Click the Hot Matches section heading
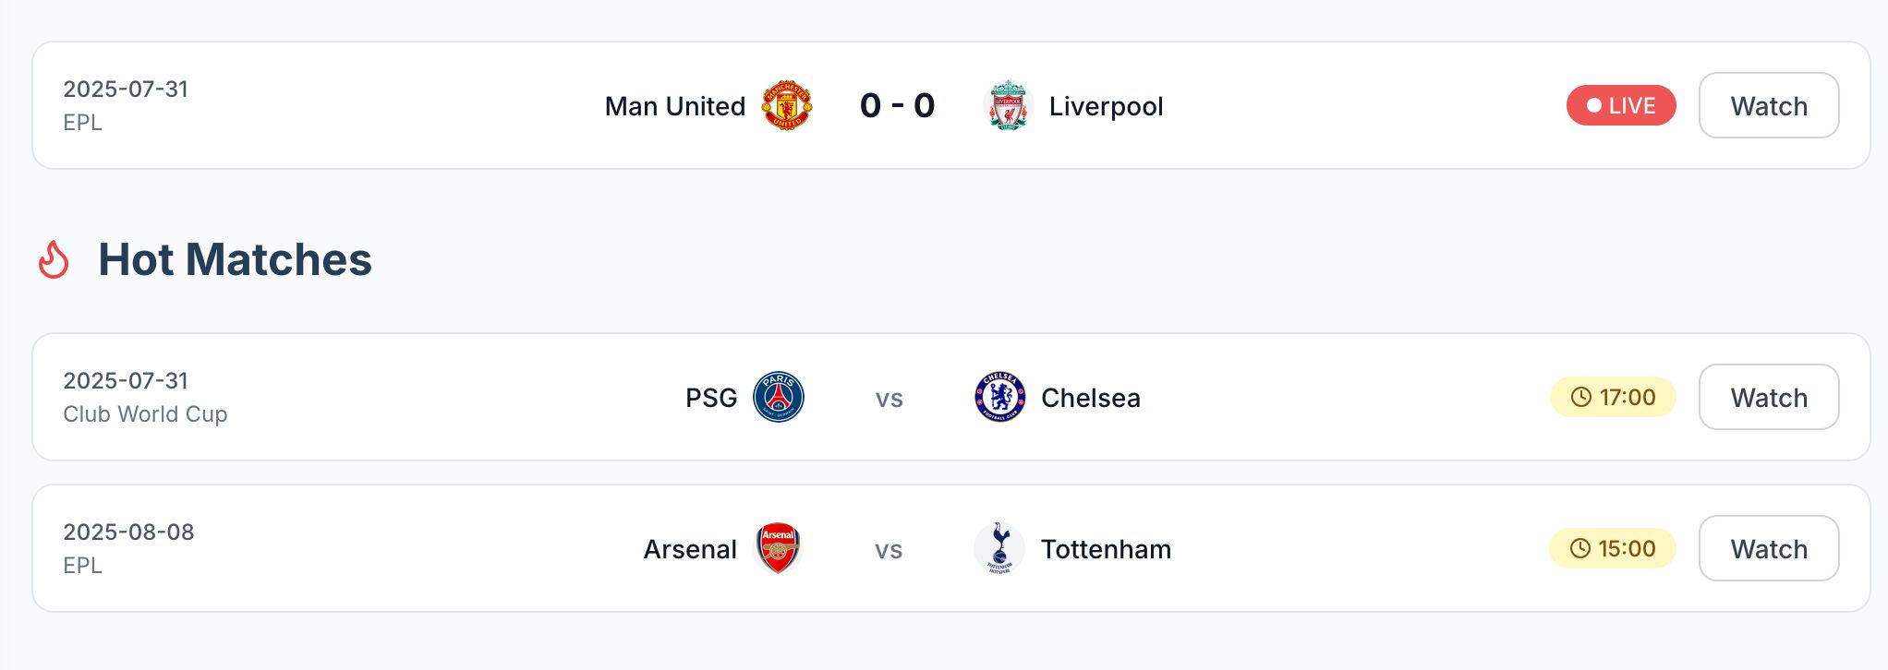 coord(235,259)
